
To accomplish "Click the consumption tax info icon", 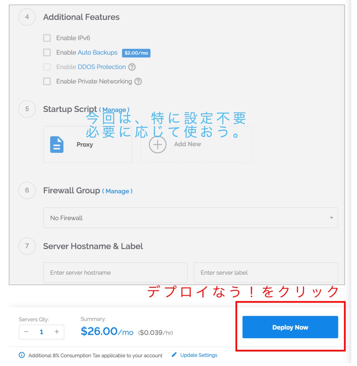I will tap(22, 355).
